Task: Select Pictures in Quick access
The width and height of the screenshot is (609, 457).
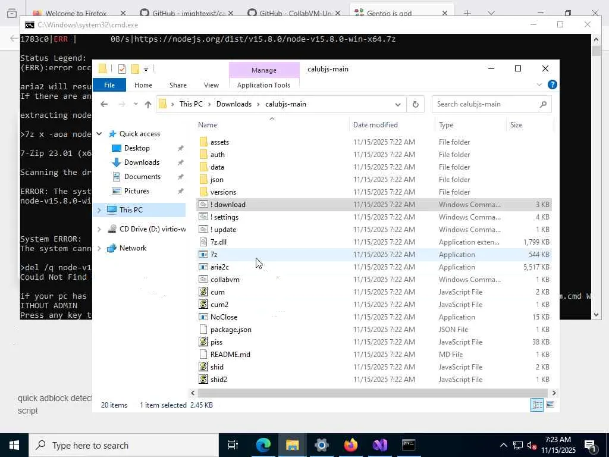Action: (x=136, y=191)
